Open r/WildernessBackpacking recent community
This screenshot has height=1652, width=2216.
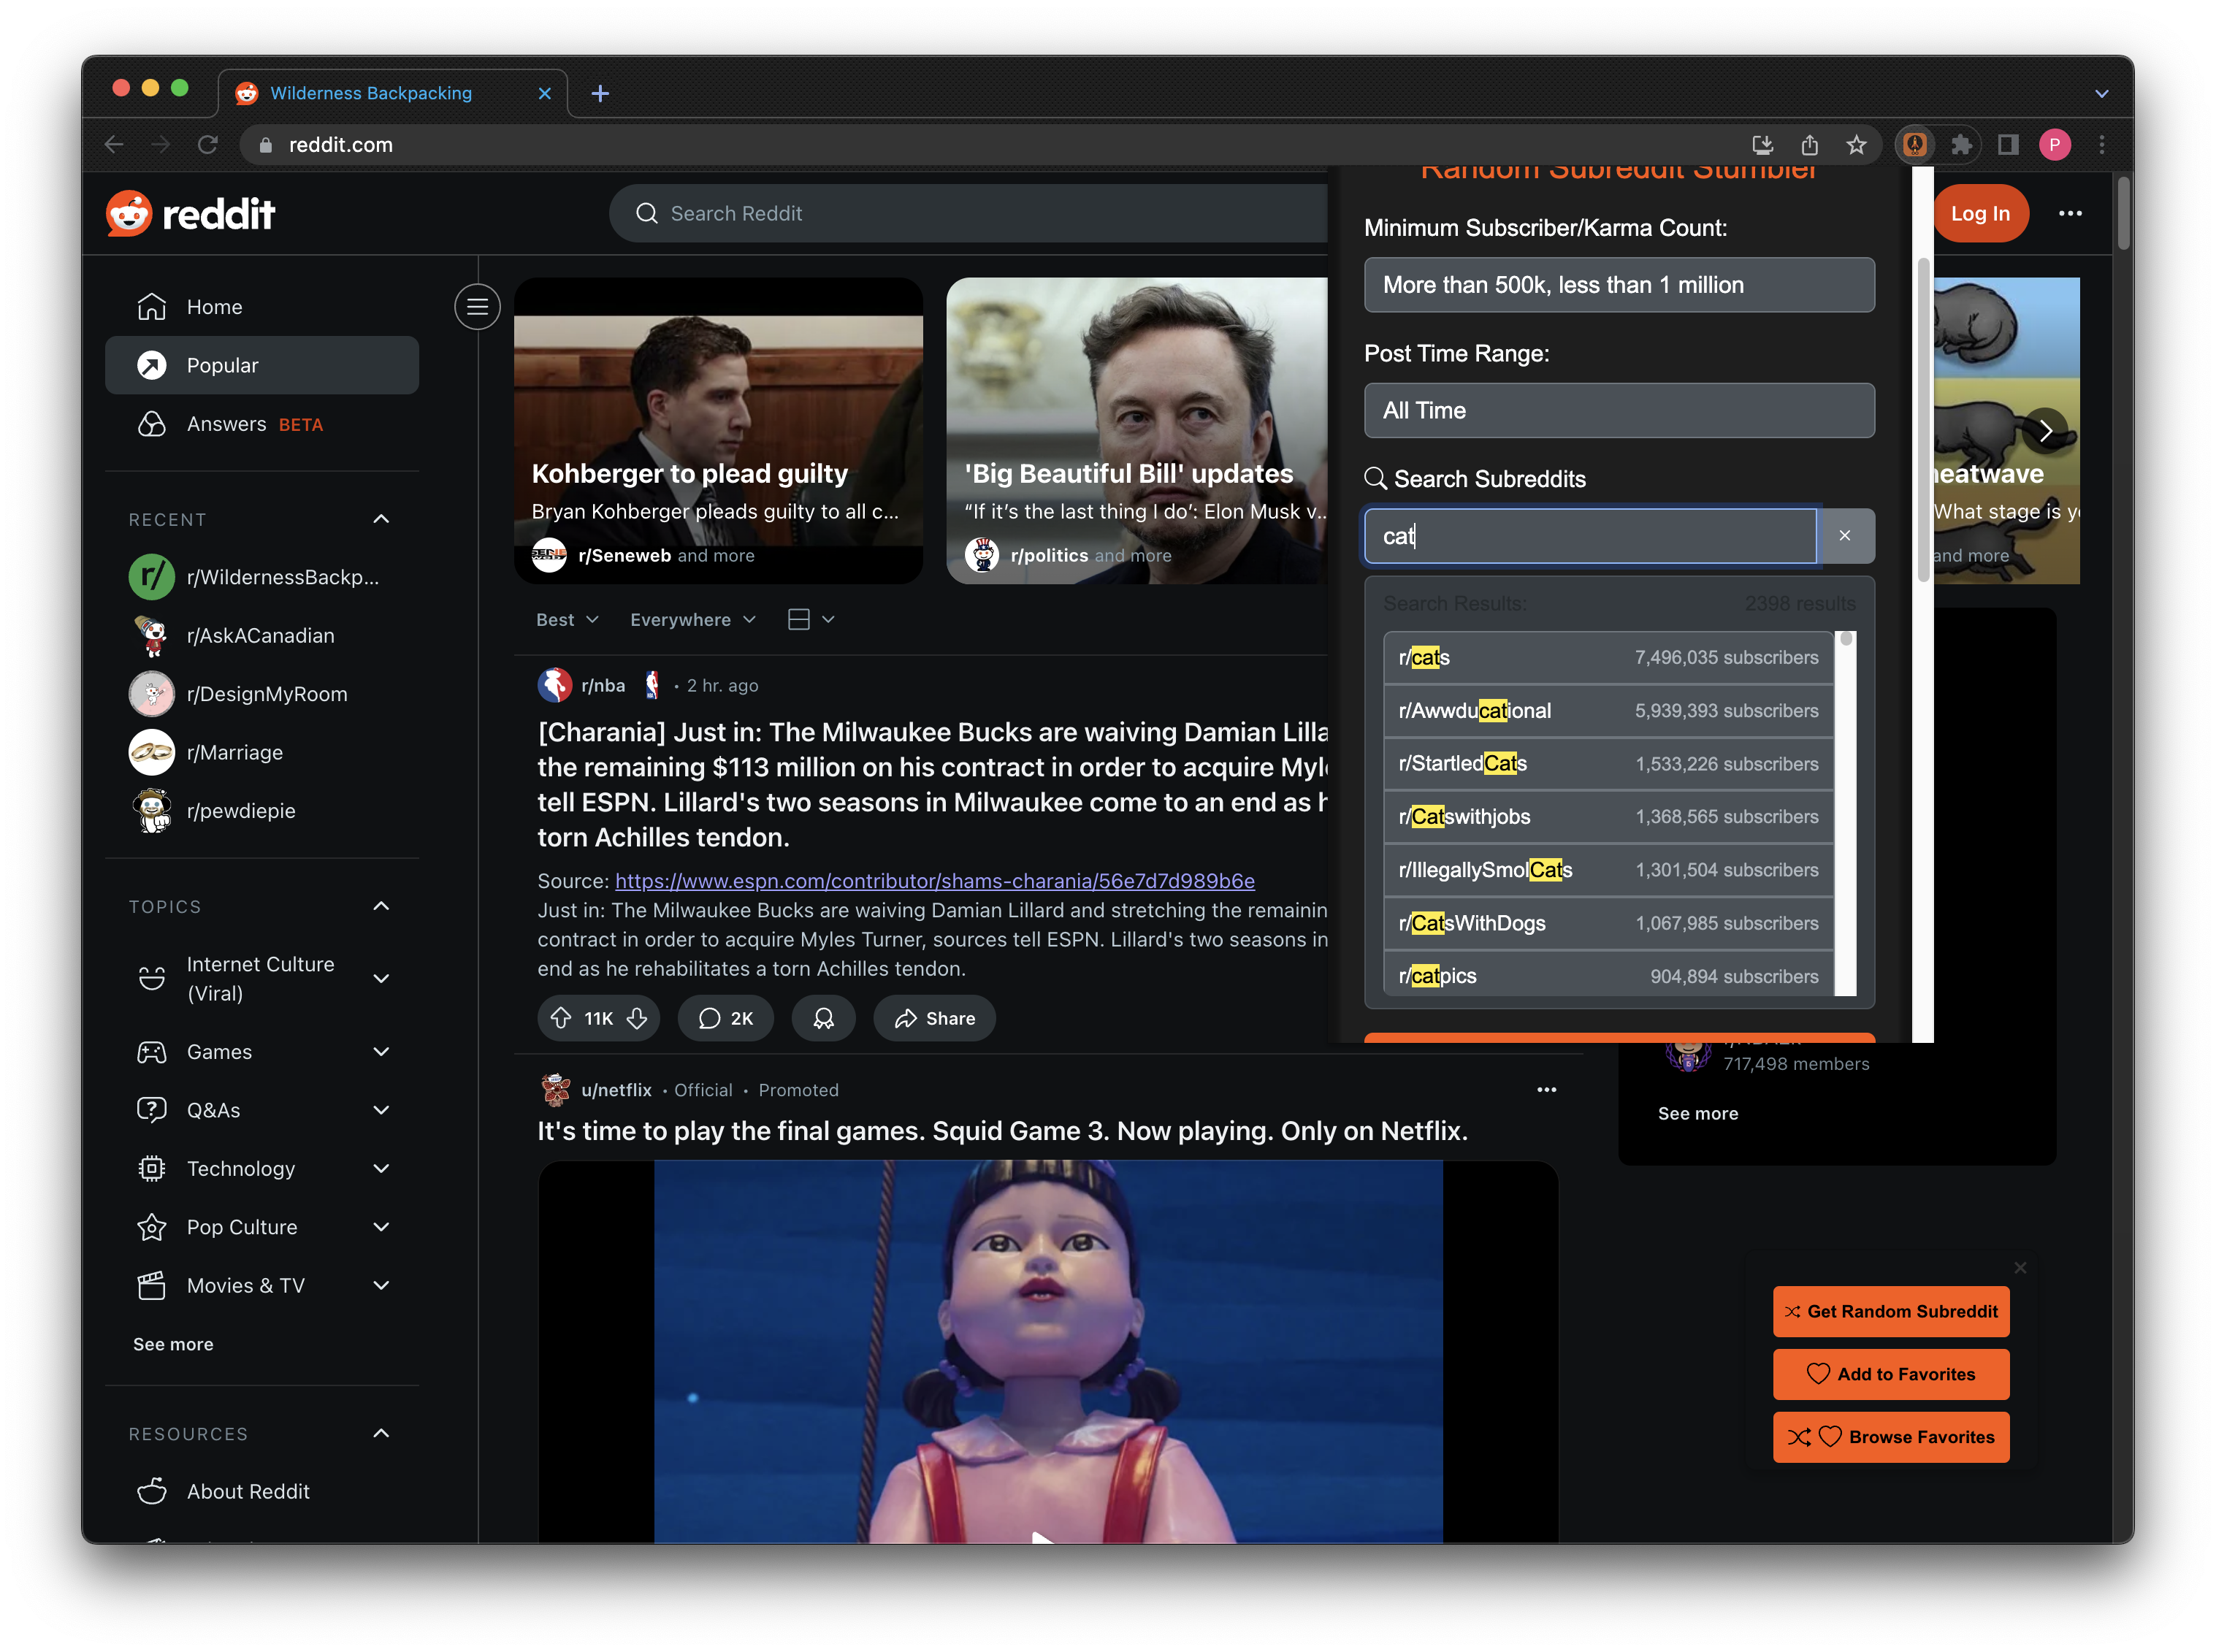tap(262, 577)
